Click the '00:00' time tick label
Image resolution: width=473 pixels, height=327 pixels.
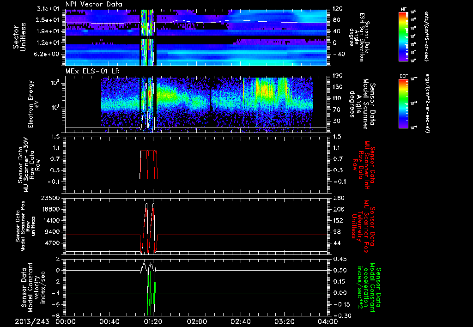[x=66, y=322]
